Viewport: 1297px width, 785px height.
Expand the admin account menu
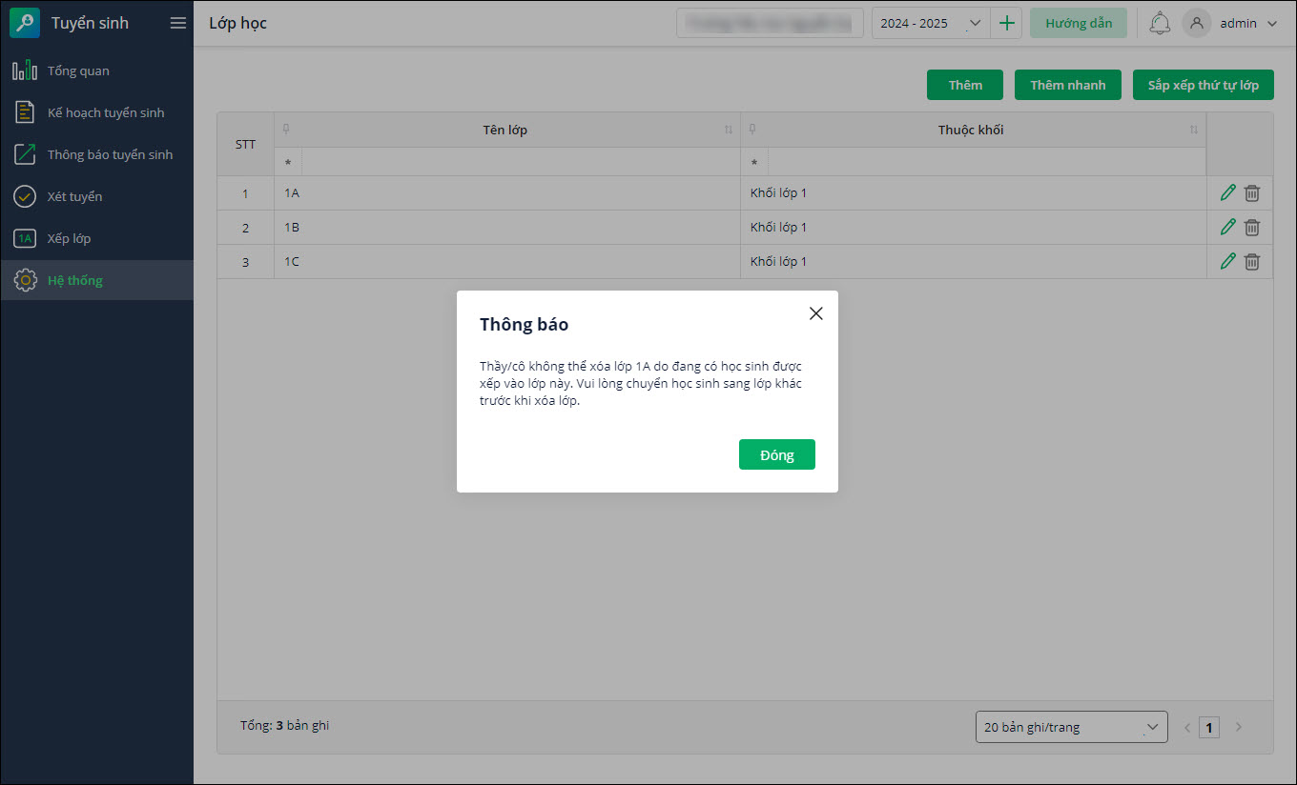(x=1231, y=23)
